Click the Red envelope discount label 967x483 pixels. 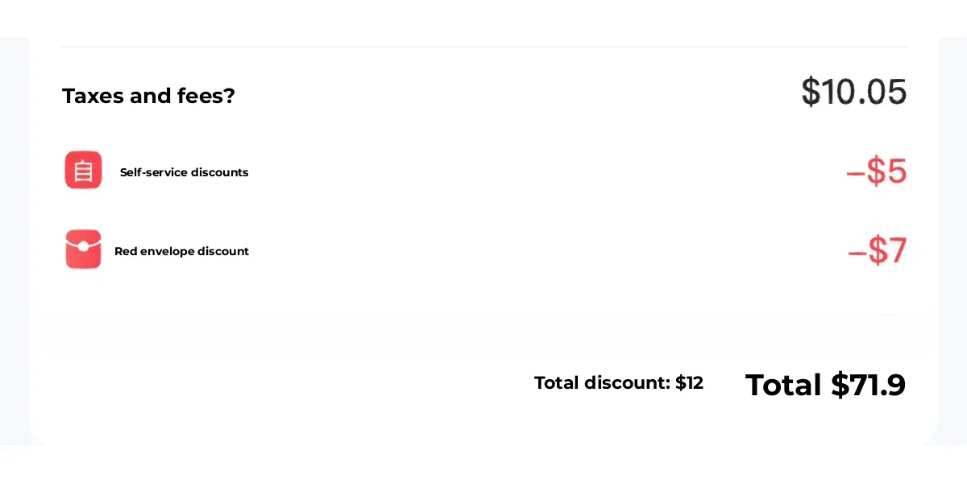pyautogui.click(x=181, y=251)
